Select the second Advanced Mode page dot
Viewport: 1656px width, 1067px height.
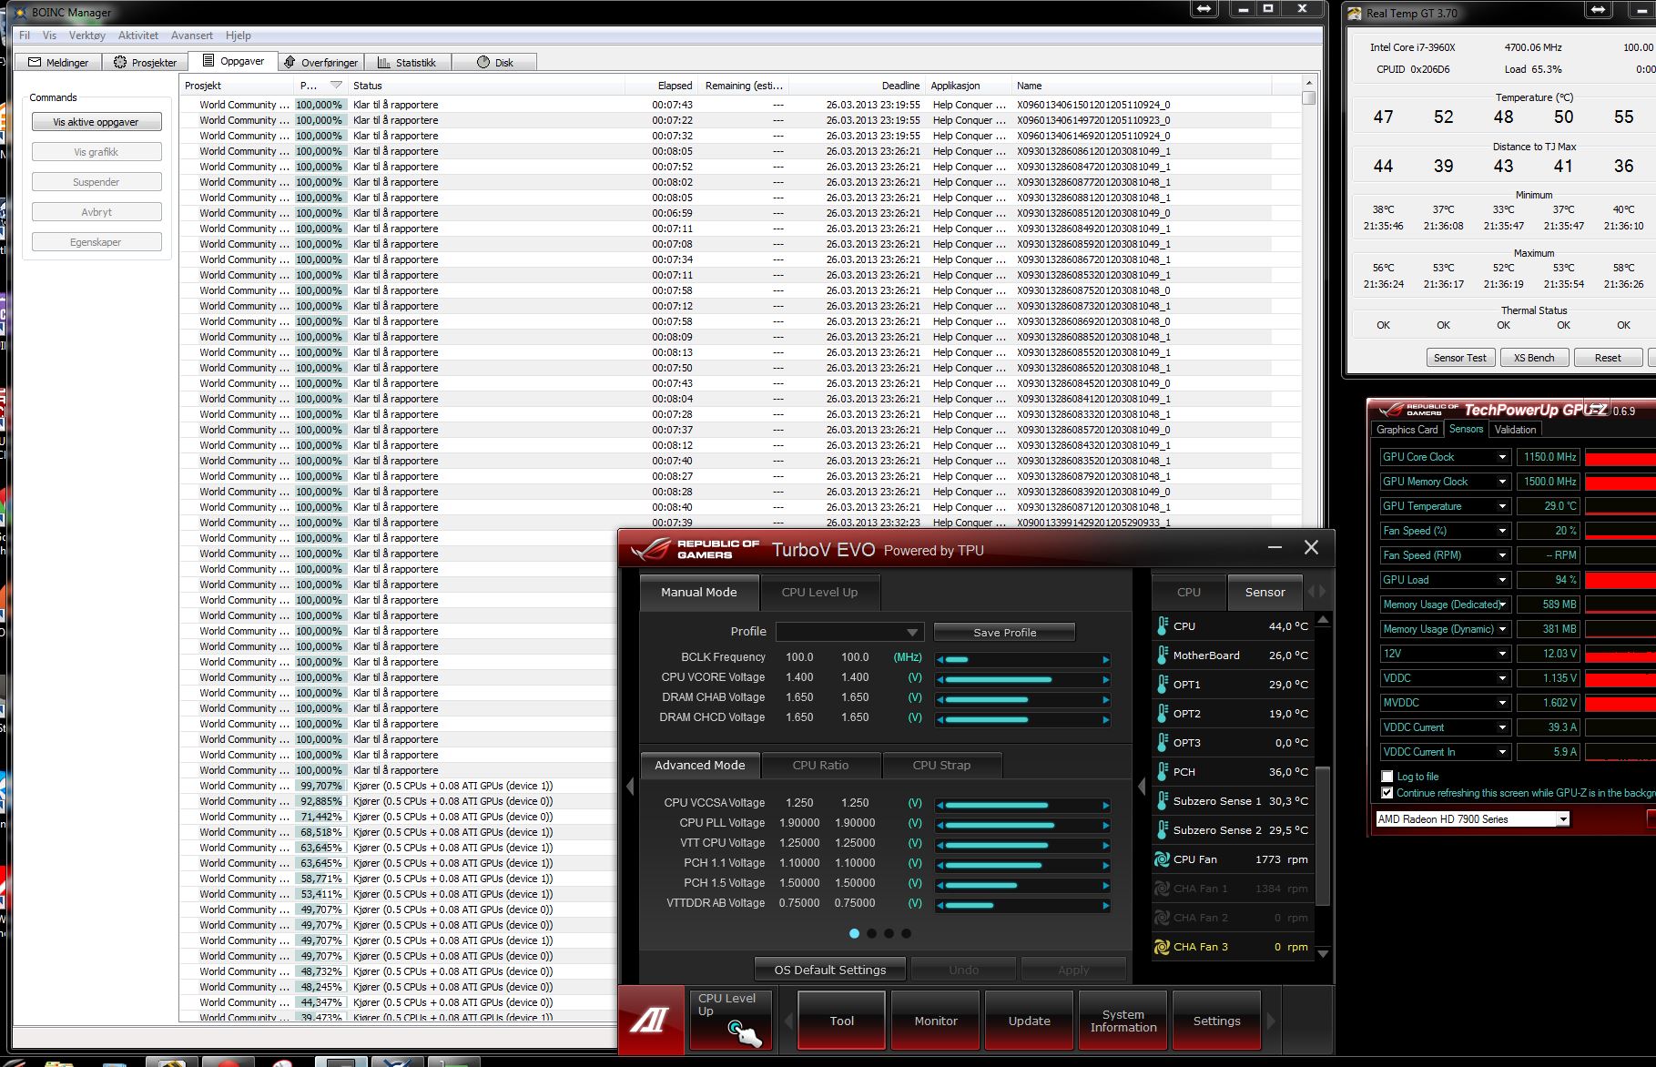tap(871, 933)
